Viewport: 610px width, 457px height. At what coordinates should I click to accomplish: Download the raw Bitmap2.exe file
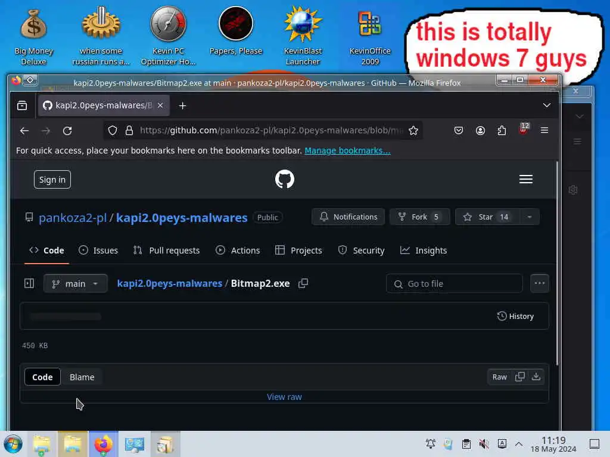click(x=536, y=377)
